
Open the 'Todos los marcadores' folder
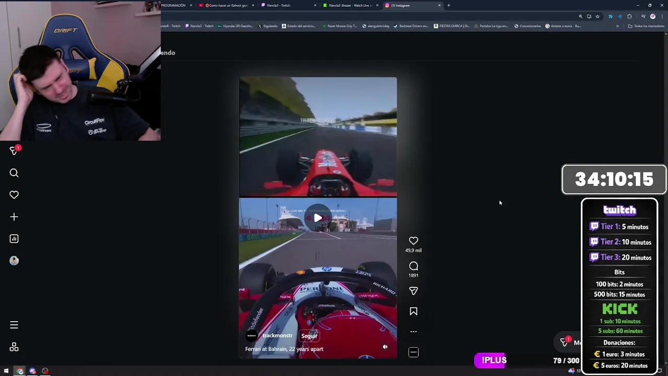(646, 26)
